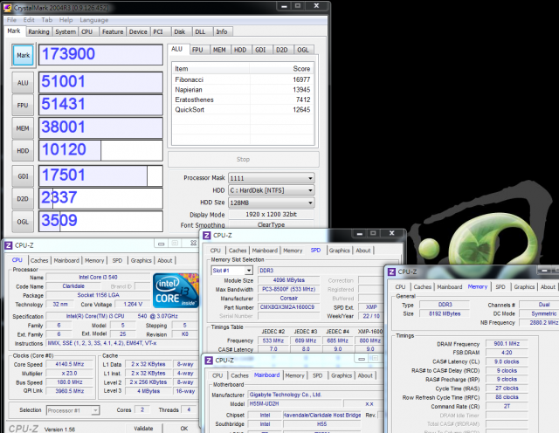The image size is (559, 433).
Task: Open Graphics tab in CPU-Z processor window
Action: click(141, 260)
